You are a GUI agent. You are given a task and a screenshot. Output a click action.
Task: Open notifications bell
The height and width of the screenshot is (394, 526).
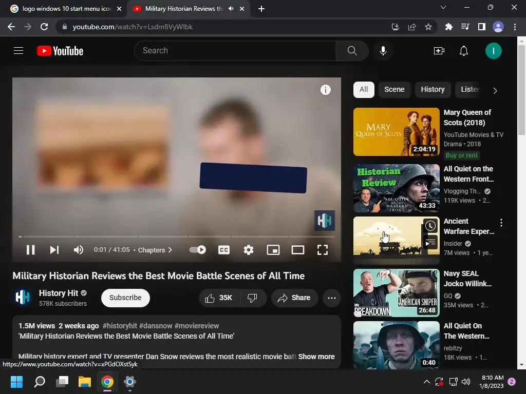[464, 51]
